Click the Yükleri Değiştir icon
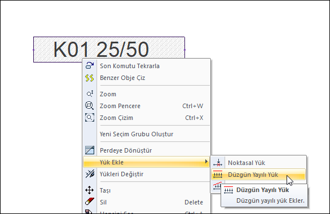330x214 pixels. click(90, 174)
